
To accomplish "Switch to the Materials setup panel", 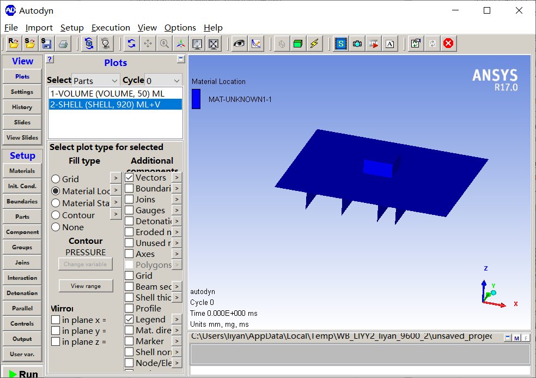I will 22,171.
